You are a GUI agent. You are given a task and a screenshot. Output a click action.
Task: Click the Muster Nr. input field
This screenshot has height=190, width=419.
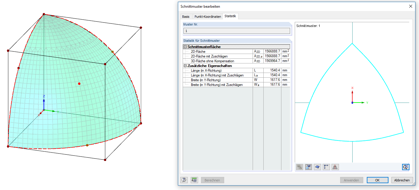pos(237,31)
